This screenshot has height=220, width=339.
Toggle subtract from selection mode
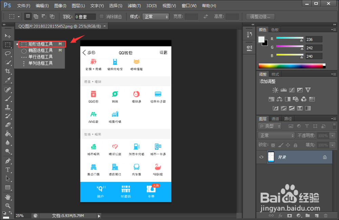click(44, 16)
